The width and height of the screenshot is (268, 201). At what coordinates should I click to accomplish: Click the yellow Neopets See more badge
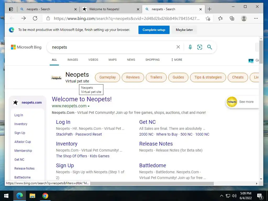232,102
